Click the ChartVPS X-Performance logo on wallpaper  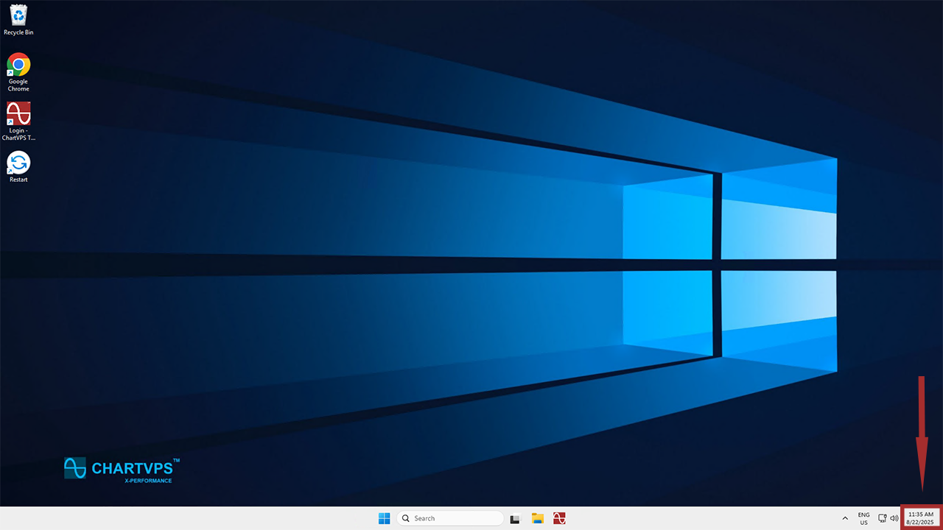coord(122,469)
